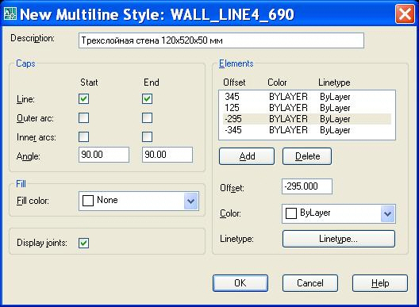Click the AutoCAD icon in the title bar
The image size is (419, 307).
click(10, 13)
